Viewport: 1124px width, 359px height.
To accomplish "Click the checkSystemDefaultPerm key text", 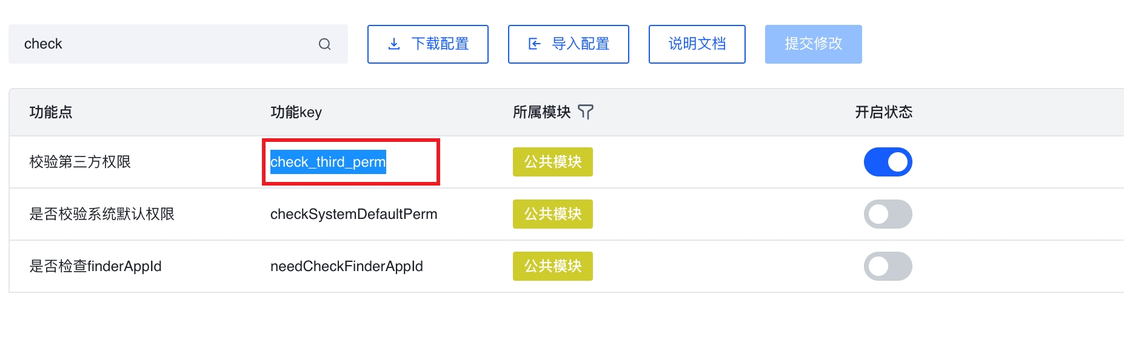I will coord(353,214).
